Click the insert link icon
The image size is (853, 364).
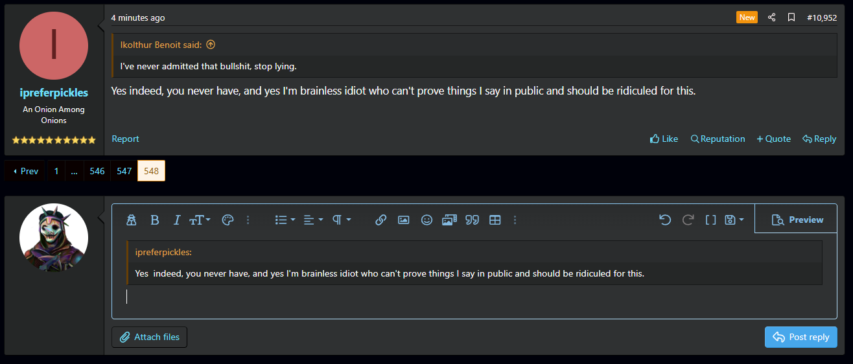[x=380, y=220]
